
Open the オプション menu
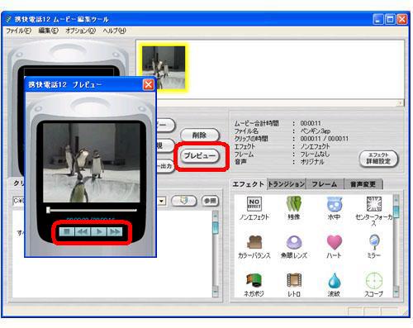(80, 31)
